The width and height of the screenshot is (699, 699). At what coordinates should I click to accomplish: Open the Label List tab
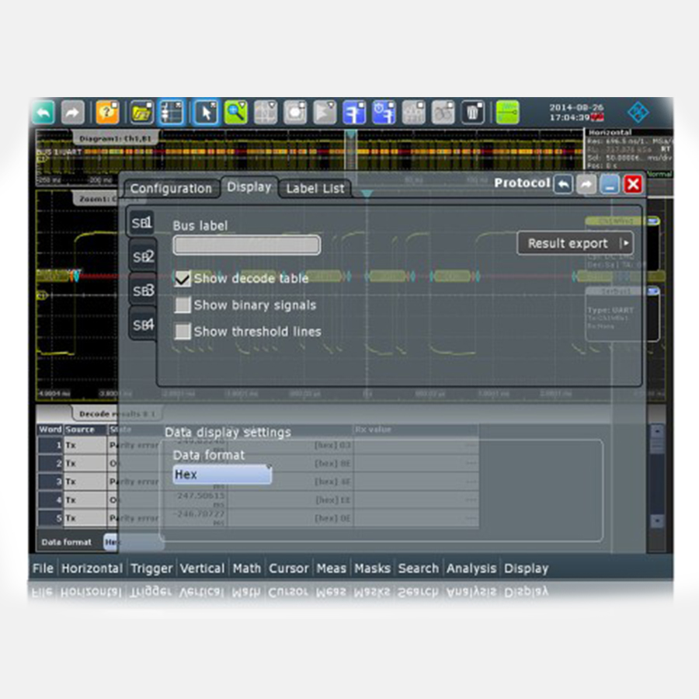[315, 189]
